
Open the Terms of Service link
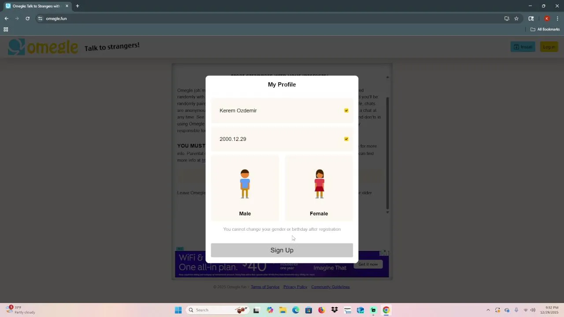(265, 287)
